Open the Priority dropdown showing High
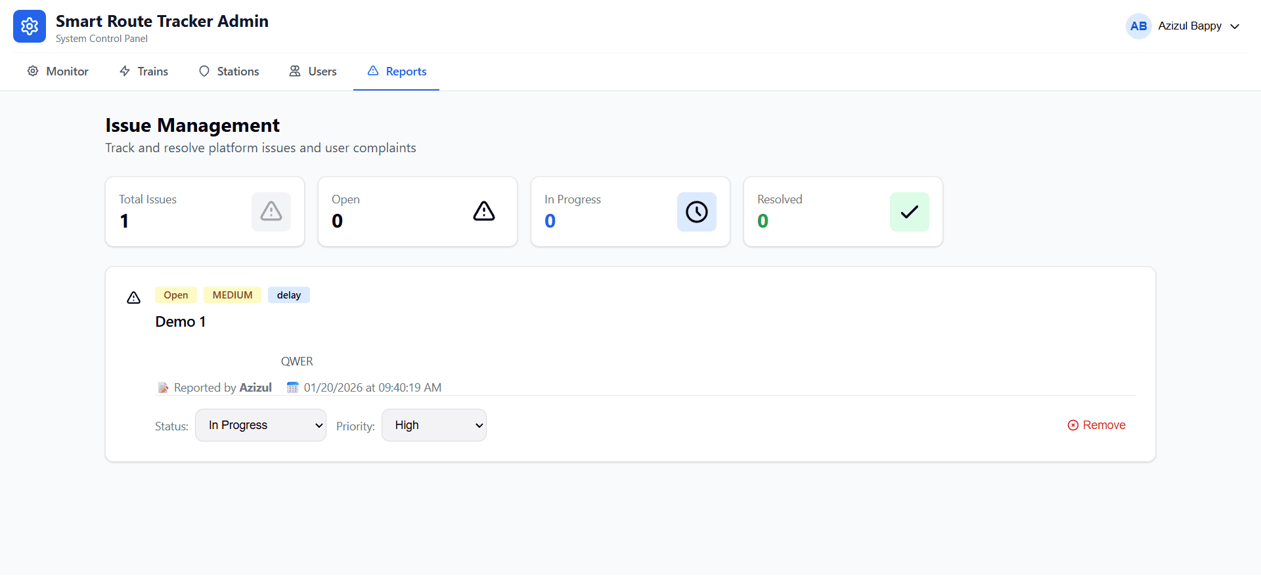 [434, 425]
